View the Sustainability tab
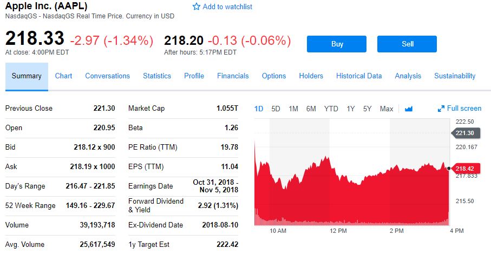This screenshot has width=491, height=255. 455,76
